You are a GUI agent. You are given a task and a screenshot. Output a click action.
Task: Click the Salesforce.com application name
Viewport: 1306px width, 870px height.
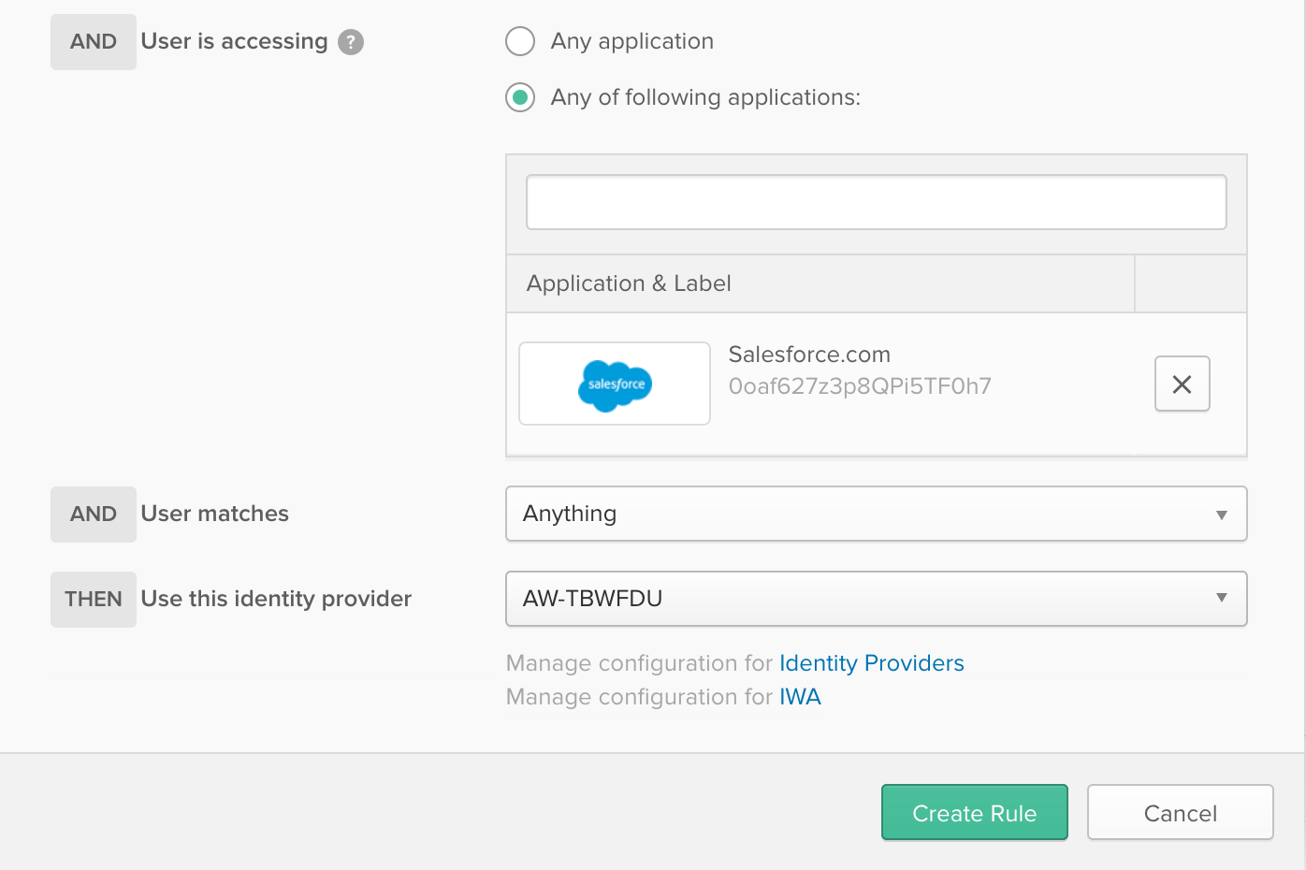point(809,355)
